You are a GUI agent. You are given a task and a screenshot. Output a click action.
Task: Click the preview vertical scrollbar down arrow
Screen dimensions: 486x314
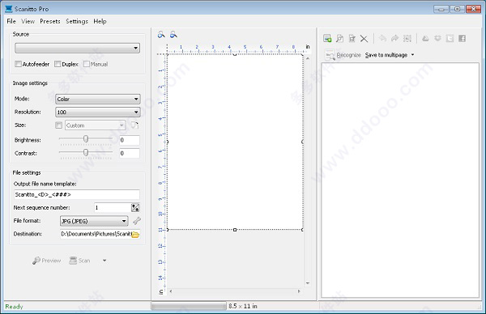pyautogui.click(x=308, y=282)
